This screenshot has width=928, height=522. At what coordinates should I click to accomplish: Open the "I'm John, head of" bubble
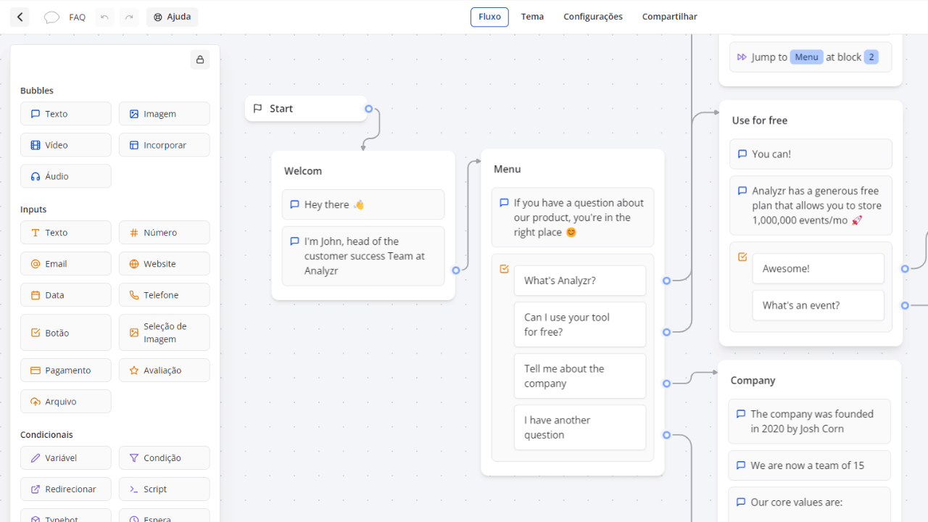point(363,256)
